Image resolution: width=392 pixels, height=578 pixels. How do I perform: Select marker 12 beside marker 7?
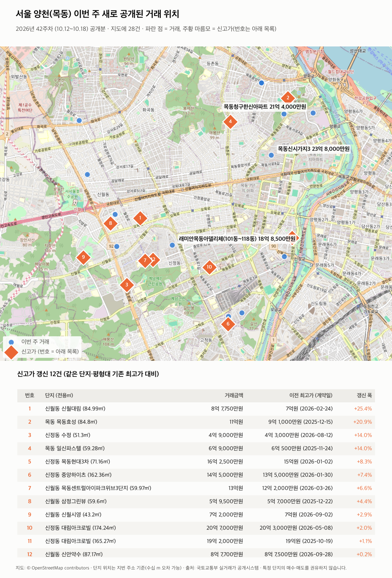[154, 259]
